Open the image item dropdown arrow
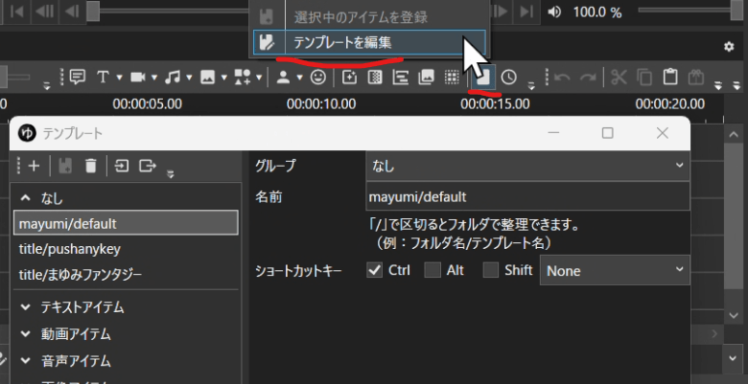This screenshot has width=748, height=384. [223, 78]
